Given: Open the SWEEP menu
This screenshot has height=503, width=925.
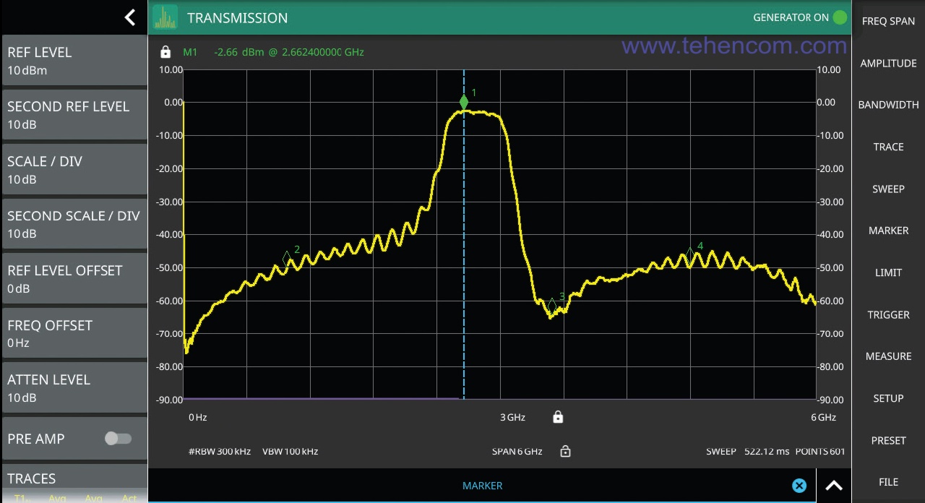Looking at the screenshot, I should tap(888, 189).
